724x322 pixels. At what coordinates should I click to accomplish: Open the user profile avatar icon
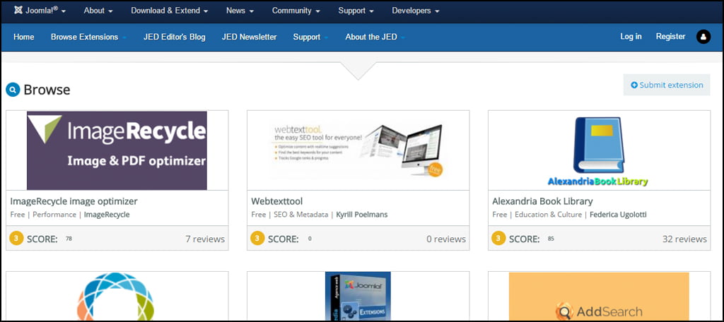click(703, 37)
